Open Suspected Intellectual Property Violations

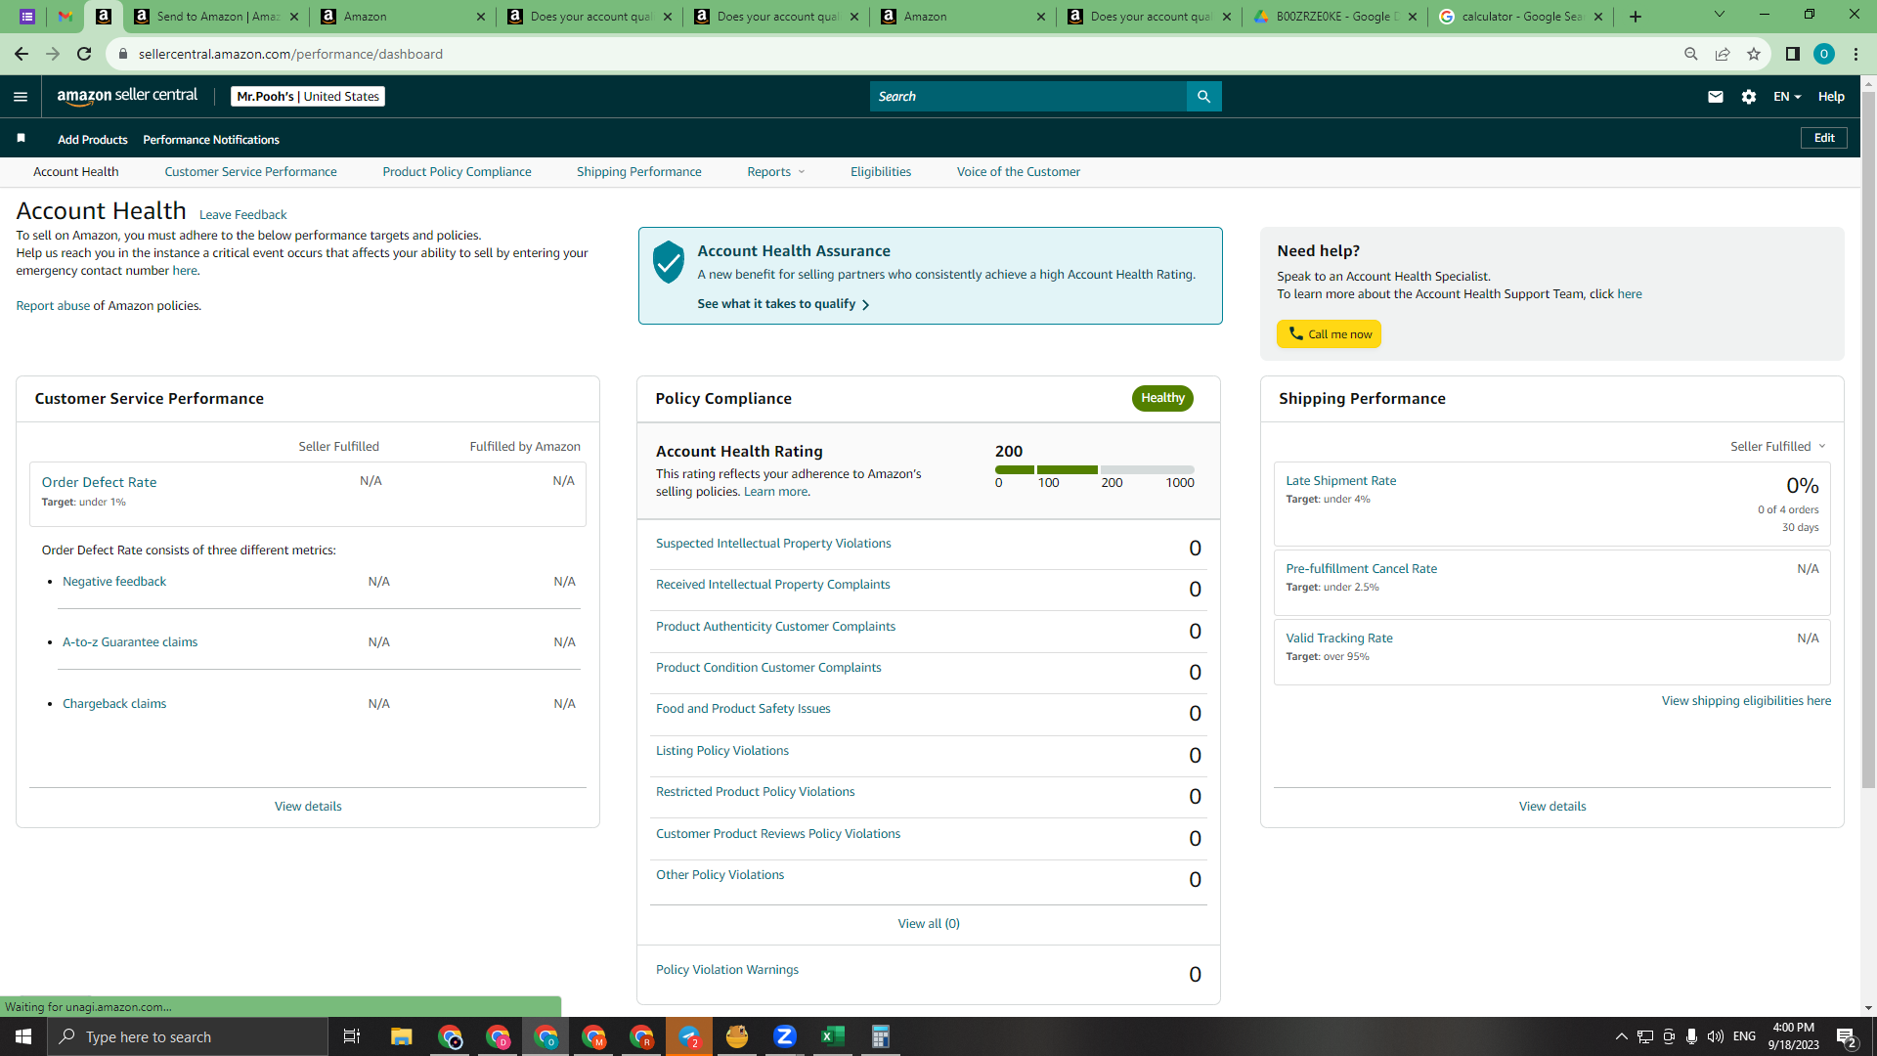773,544
